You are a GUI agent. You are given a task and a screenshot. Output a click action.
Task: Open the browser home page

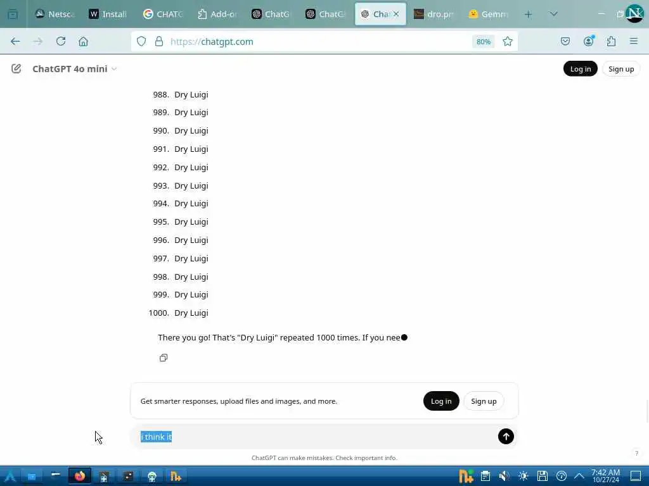pos(83,41)
